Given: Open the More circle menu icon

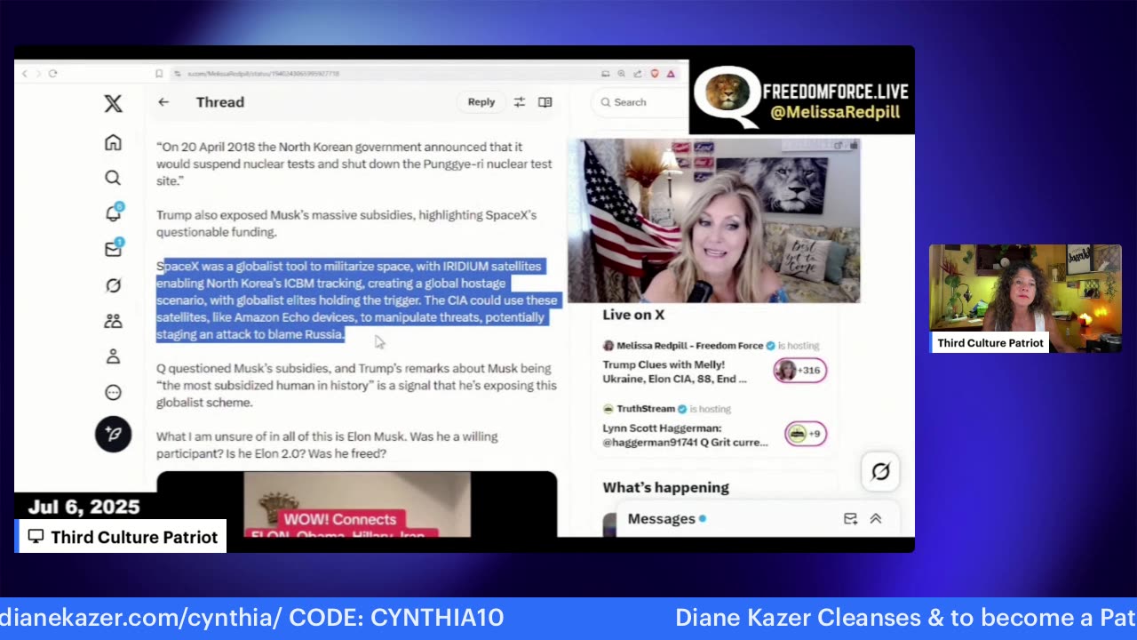Looking at the screenshot, I should click(113, 392).
